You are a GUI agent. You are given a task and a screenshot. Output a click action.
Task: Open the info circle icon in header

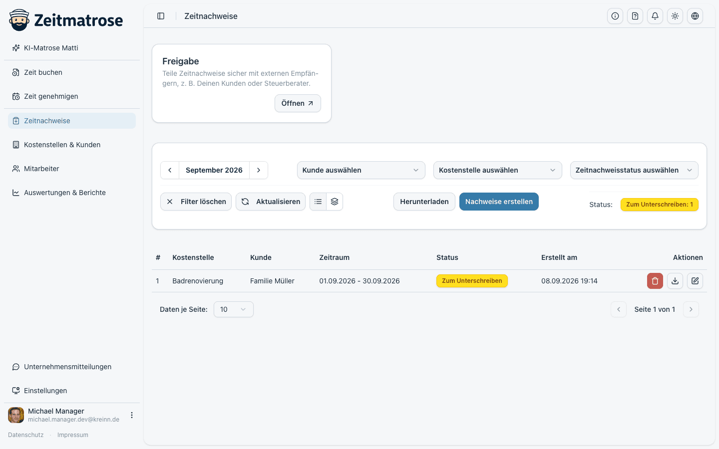point(615,16)
